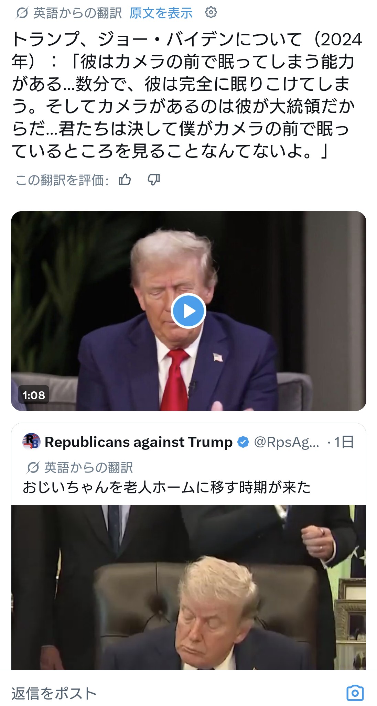Tap the 1:08 duration badge
This screenshot has width=377, height=706.
click(x=34, y=395)
